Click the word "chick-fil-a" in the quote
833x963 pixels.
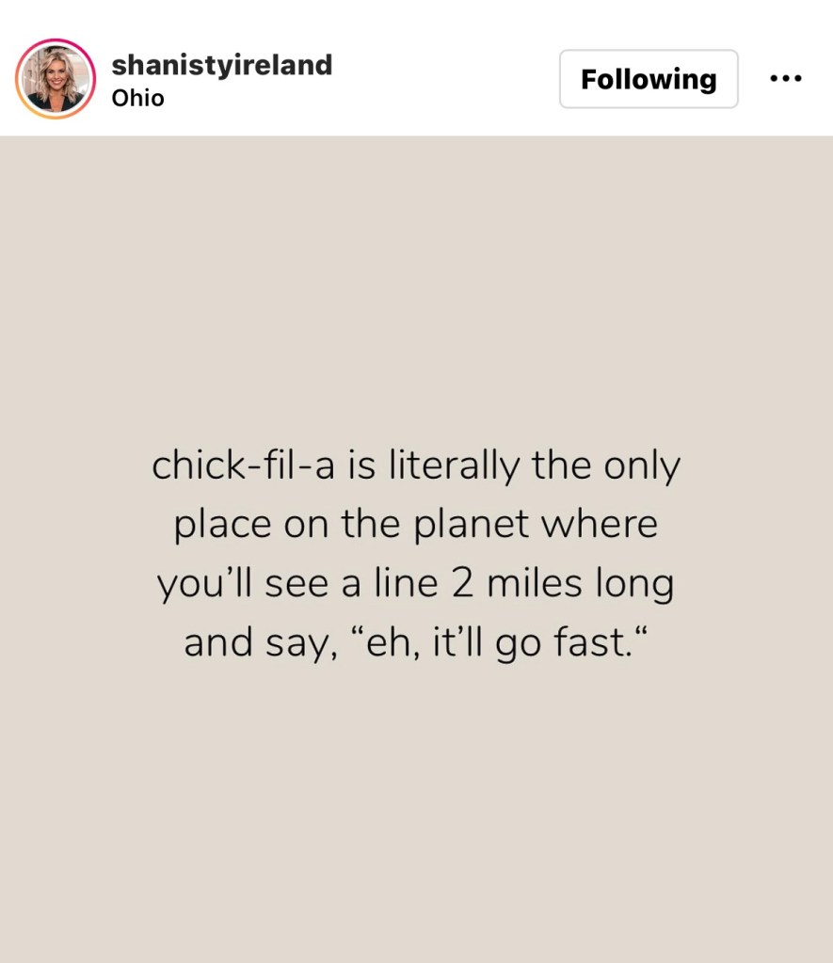243,466
